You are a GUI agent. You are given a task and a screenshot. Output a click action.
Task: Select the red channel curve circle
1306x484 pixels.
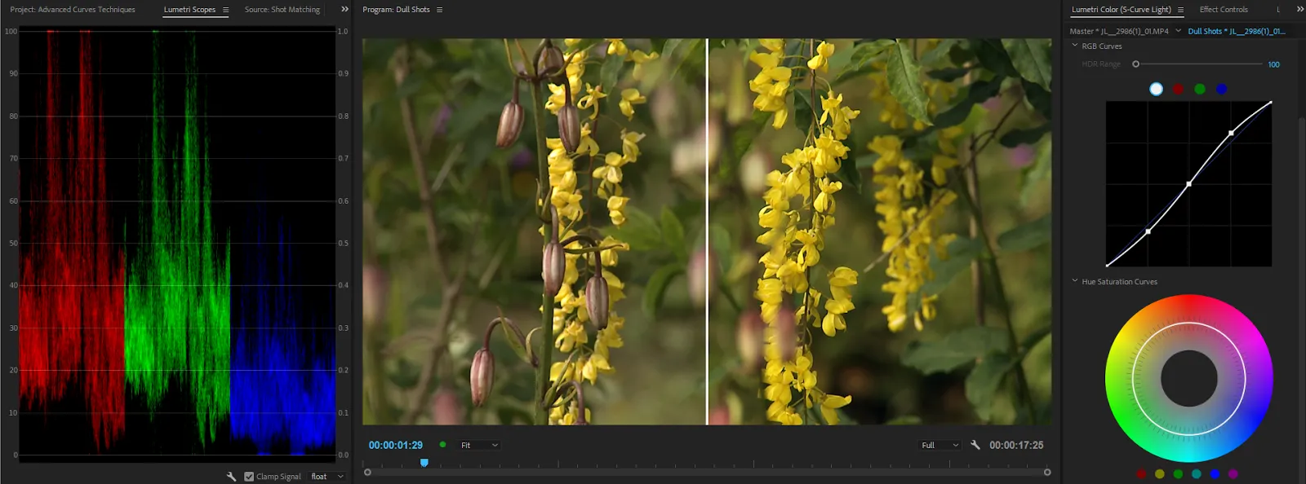pyautogui.click(x=1178, y=89)
